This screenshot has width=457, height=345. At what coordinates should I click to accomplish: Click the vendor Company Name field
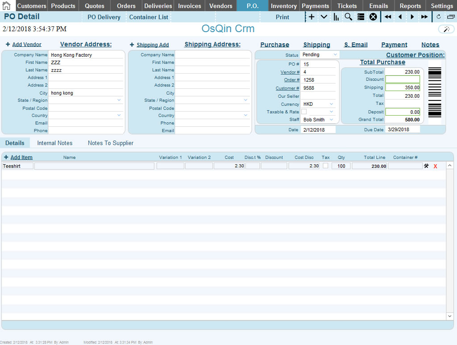click(86, 55)
